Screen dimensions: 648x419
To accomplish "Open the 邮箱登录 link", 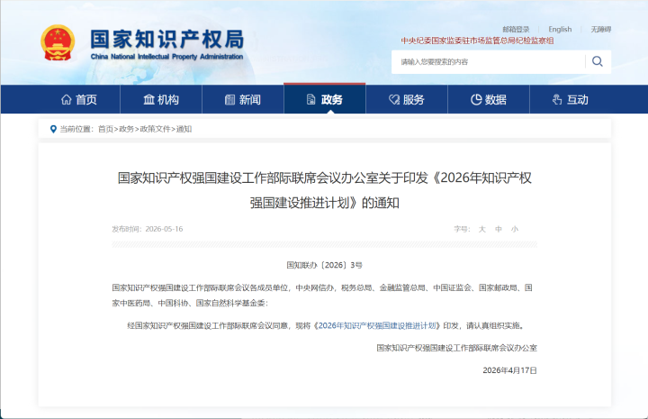I will coord(517,30).
